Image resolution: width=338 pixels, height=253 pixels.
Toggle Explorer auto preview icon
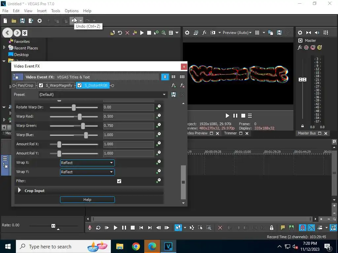click(x=156, y=33)
